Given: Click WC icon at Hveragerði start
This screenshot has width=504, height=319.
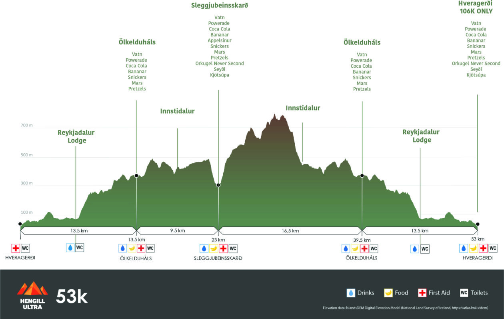Looking at the screenshot, I should [26, 249].
